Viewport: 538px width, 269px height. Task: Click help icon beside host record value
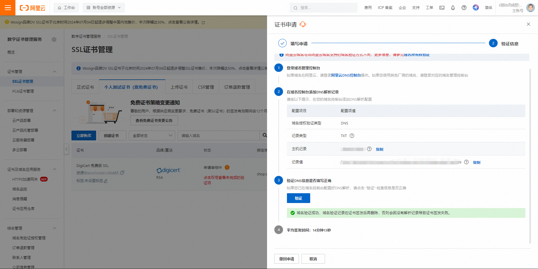click(x=369, y=149)
